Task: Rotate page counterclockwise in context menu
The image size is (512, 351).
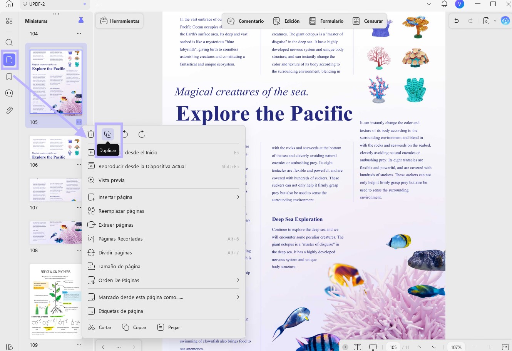Action: 125,134
